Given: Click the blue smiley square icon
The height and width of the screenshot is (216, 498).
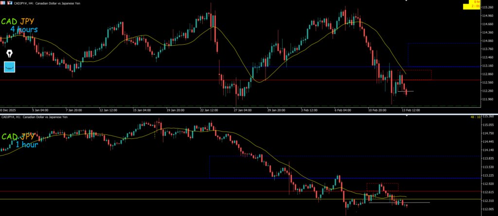Looking at the screenshot, I should [x=10, y=67].
